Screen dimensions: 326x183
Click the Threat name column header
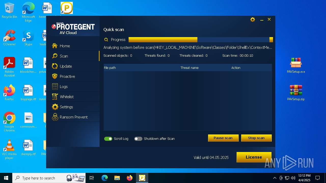tap(189, 68)
